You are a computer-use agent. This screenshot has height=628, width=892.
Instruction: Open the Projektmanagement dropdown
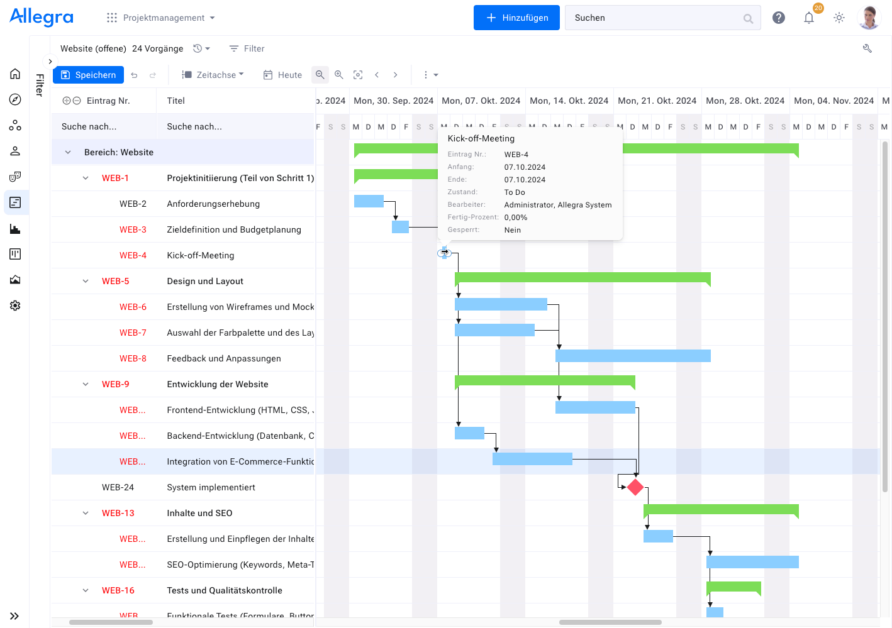pyautogui.click(x=167, y=18)
